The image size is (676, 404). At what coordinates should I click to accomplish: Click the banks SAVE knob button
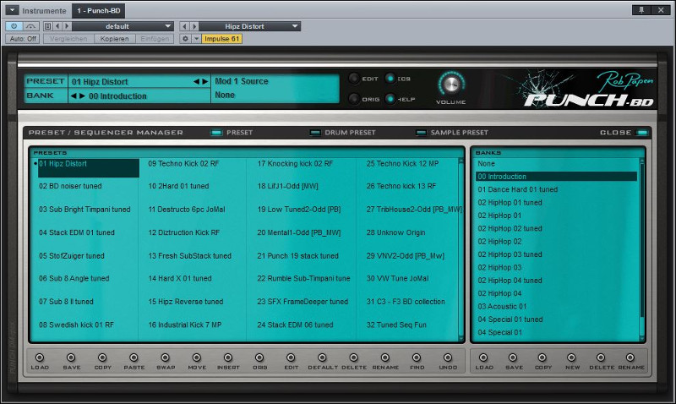[513, 358]
